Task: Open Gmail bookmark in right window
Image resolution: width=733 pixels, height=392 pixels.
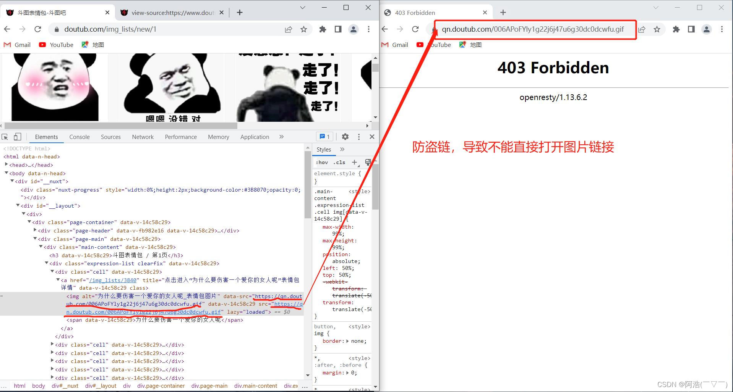Action: pos(395,45)
